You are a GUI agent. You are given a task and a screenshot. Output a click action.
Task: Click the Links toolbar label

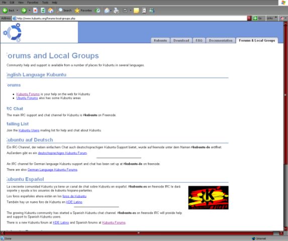click(269, 18)
